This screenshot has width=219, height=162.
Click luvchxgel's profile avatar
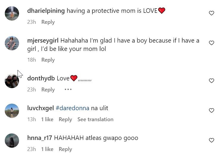tap(12, 111)
